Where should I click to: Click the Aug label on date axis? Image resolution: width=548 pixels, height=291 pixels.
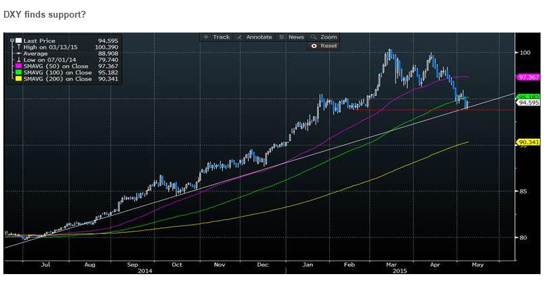[x=90, y=265]
